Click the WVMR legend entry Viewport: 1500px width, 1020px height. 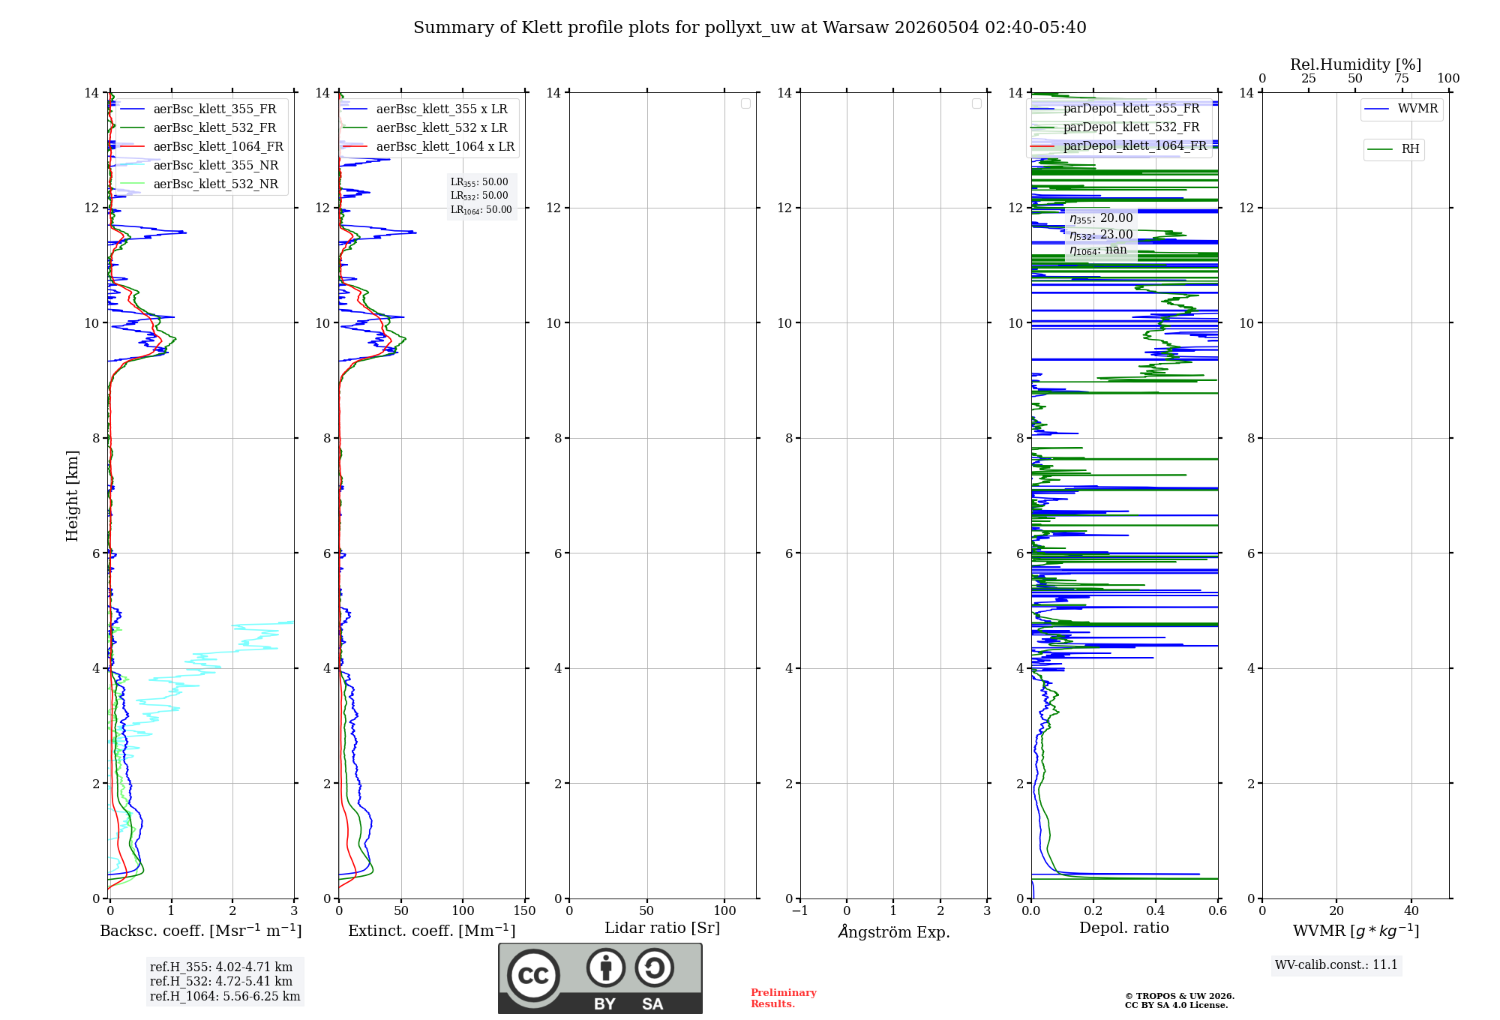click(x=1402, y=109)
